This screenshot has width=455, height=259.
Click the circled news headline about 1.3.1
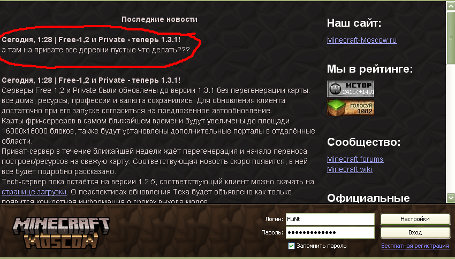tap(91, 40)
